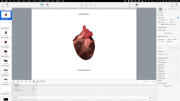
Task: Open the Physics inspector tab
Action: [x=175, y=9]
